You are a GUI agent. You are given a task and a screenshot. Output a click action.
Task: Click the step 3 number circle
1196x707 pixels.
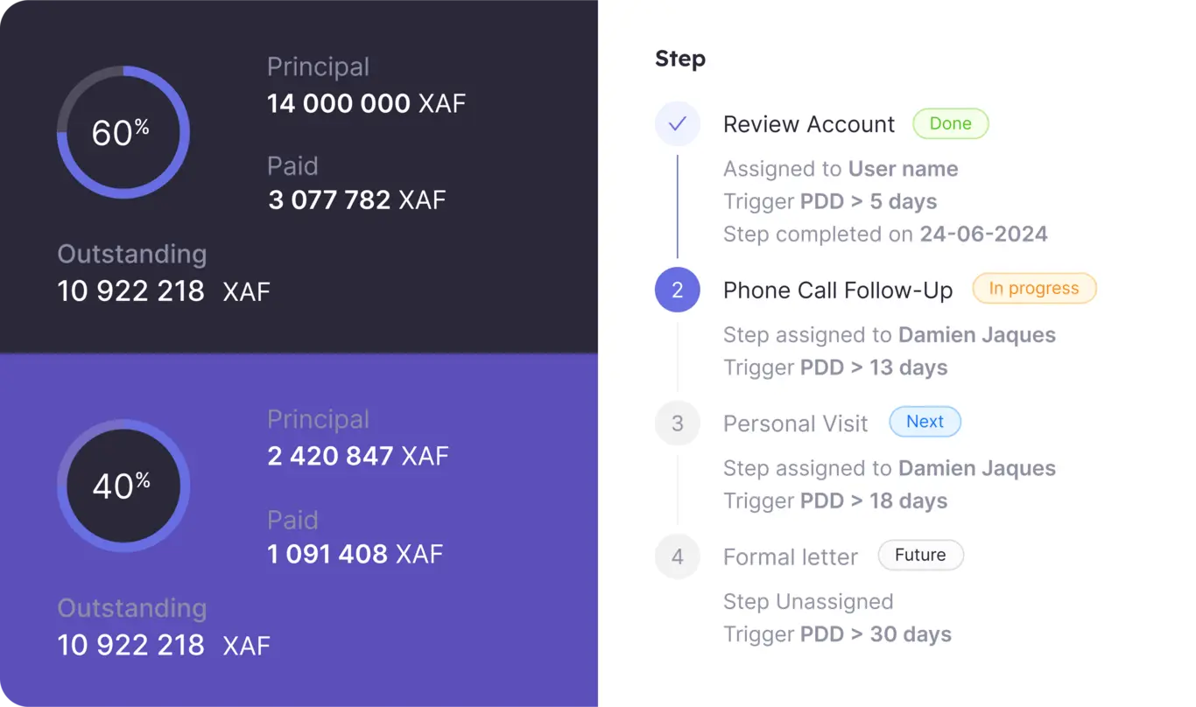pyautogui.click(x=677, y=423)
